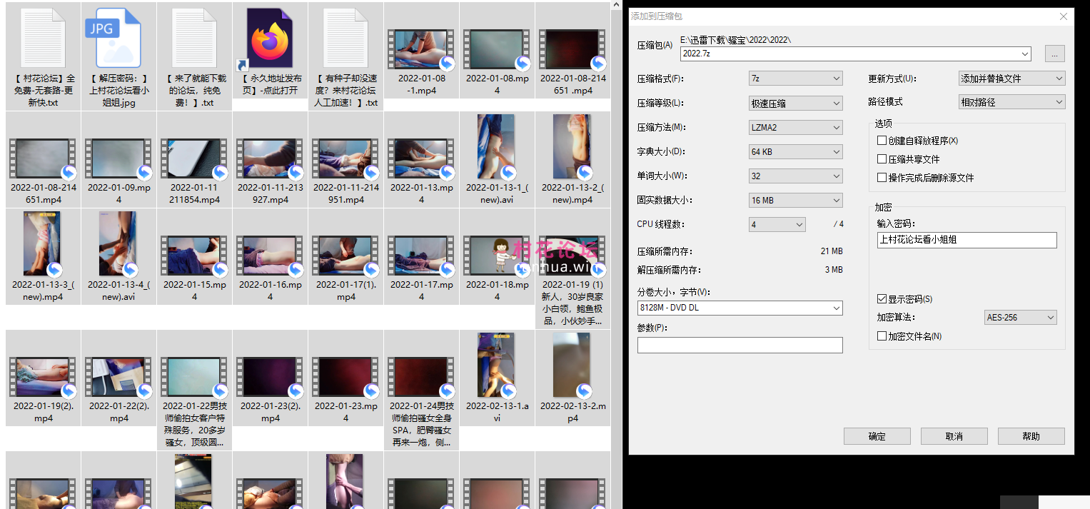
Task: Select the first text file icon
Action: [43, 39]
